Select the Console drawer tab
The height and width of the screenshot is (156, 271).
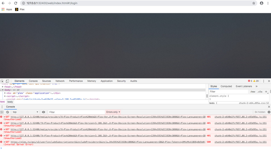coord(10,107)
